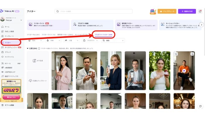Image resolution: width=205 pixels, height=117 pixels.
Task: Open the 詳細 link beside AIツール
Action: [x=19, y=63]
